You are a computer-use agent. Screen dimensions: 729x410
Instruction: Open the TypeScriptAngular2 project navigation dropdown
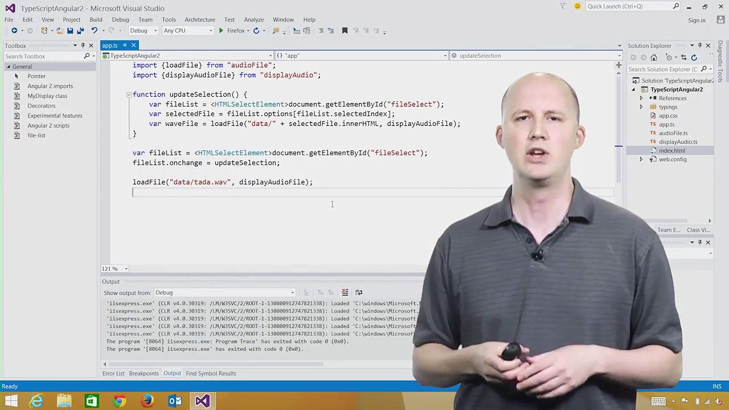click(270, 56)
